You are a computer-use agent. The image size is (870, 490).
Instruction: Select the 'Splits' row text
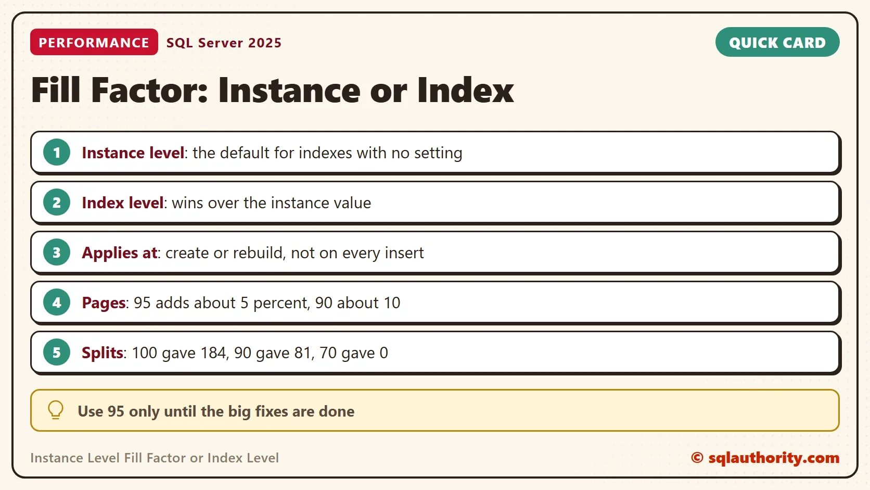[x=235, y=353]
